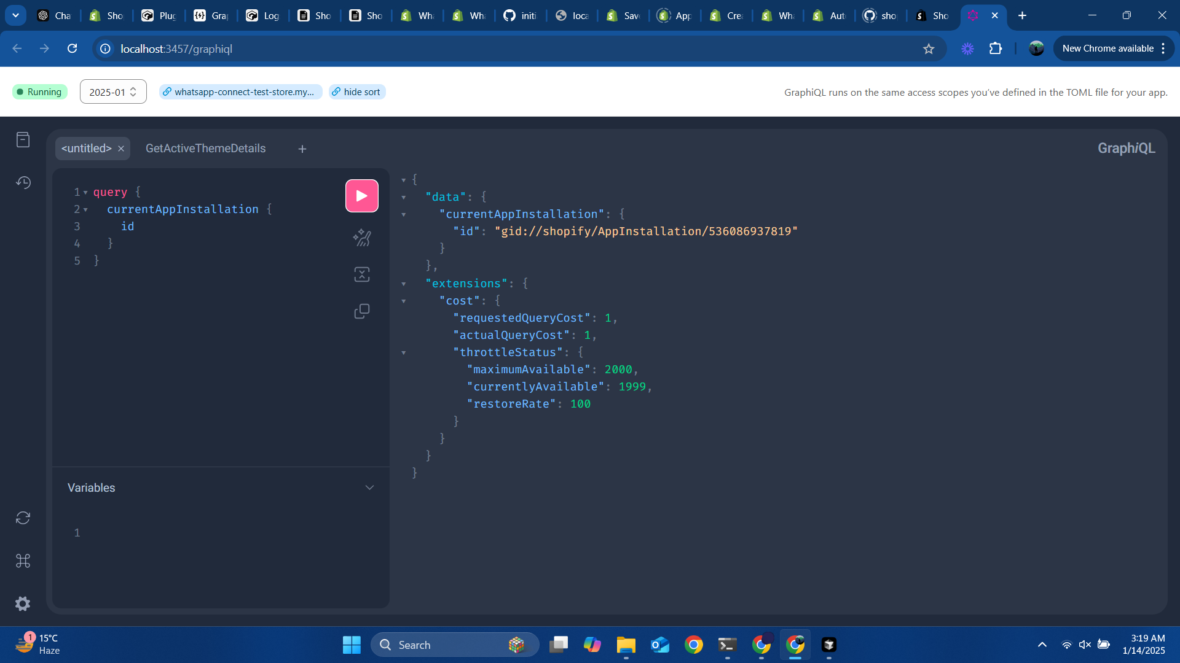Open the whatsapp-connect-test-store link
The image size is (1180, 663).
[240, 92]
